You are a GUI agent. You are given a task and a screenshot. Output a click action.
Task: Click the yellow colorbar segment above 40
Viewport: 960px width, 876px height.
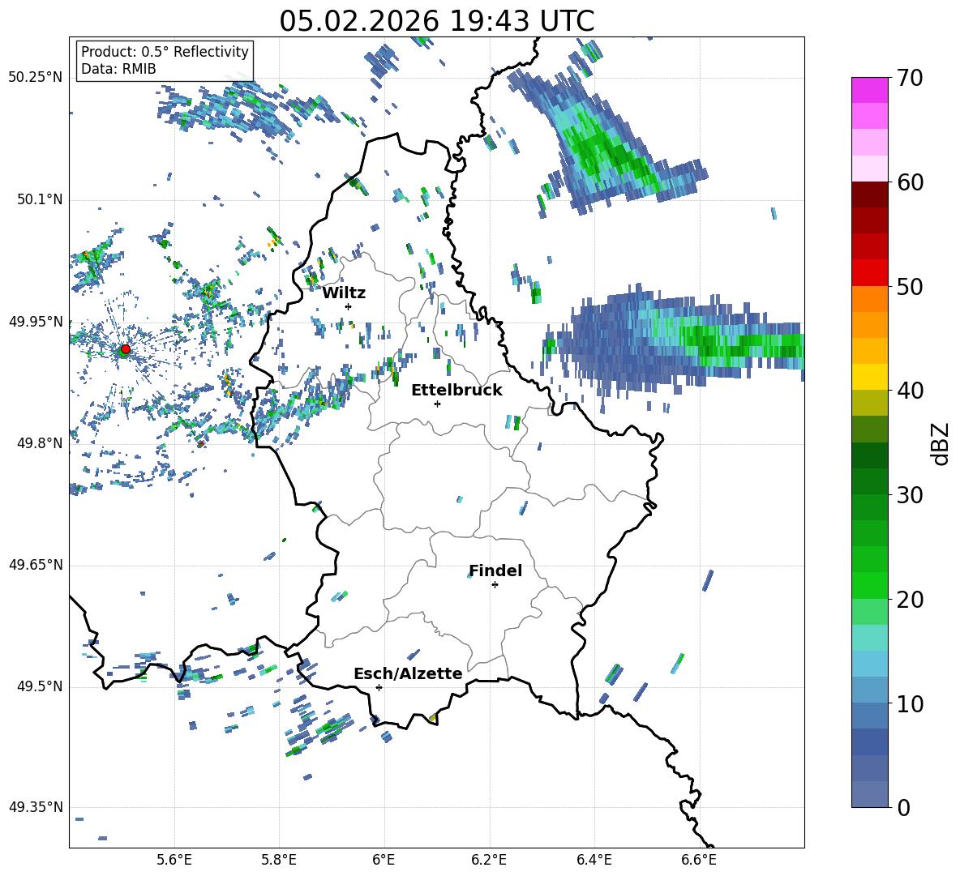pos(869,377)
